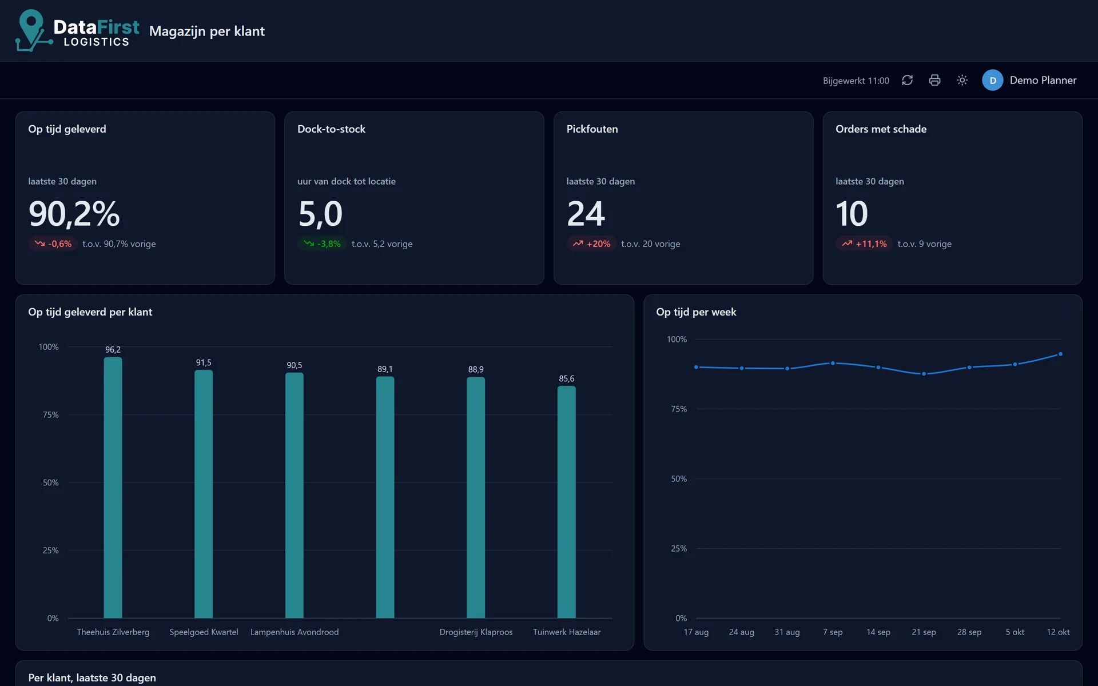Viewport: 1098px width, 686px height.
Task: Click the 'Theehuis Zilverberg' axis label
Action: (113, 632)
